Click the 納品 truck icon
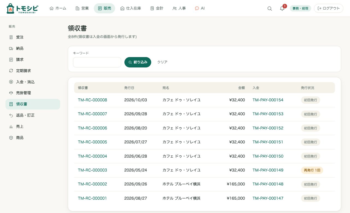Viewport: 350px width, 213px height. point(11,48)
